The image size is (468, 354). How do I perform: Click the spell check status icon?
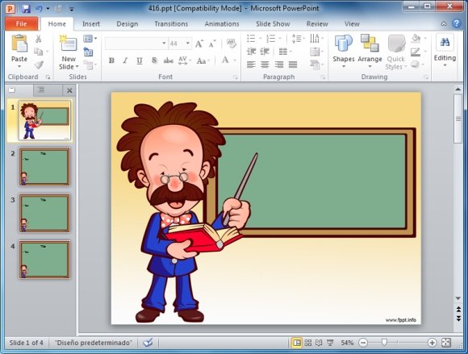tap(148, 343)
